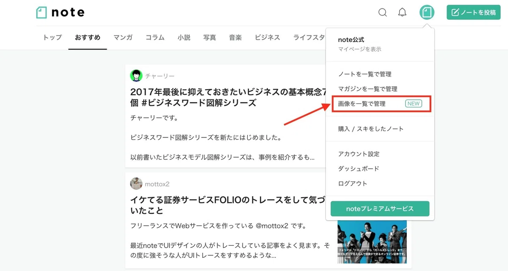Switch to the 写真 tab
The width and height of the screenshot is (508, 271).
tap(210, 37)
